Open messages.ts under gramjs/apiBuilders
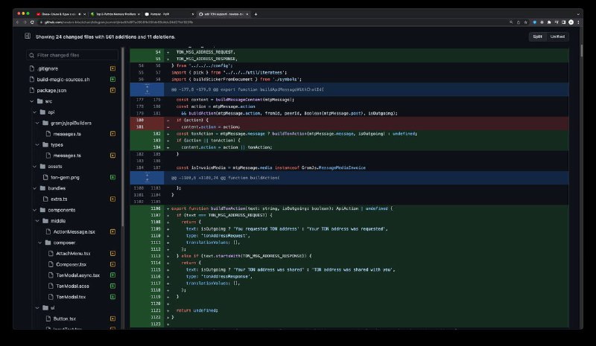This screenshot has width=596, height=346. (67, 134)
